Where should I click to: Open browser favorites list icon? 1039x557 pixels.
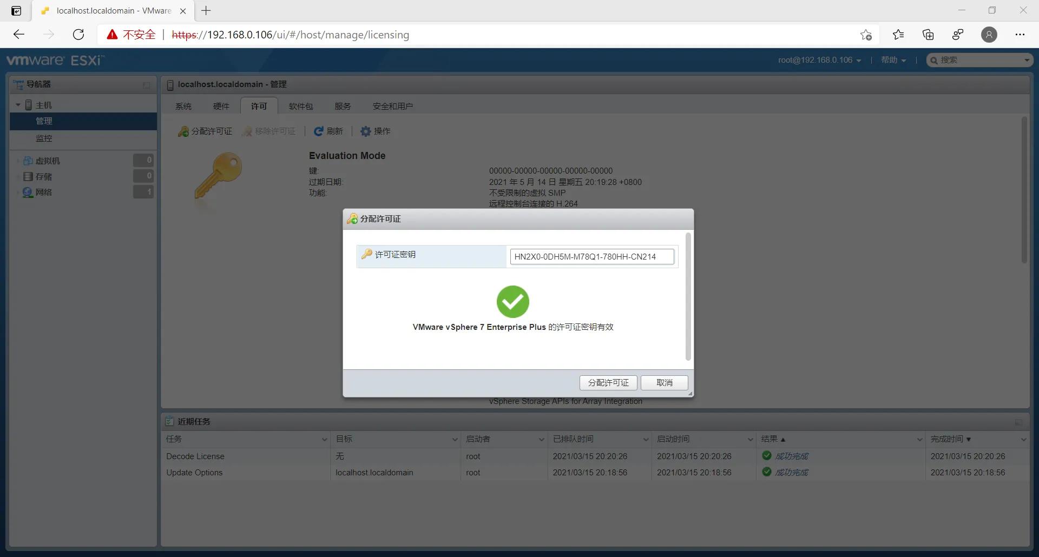[898, 35]
